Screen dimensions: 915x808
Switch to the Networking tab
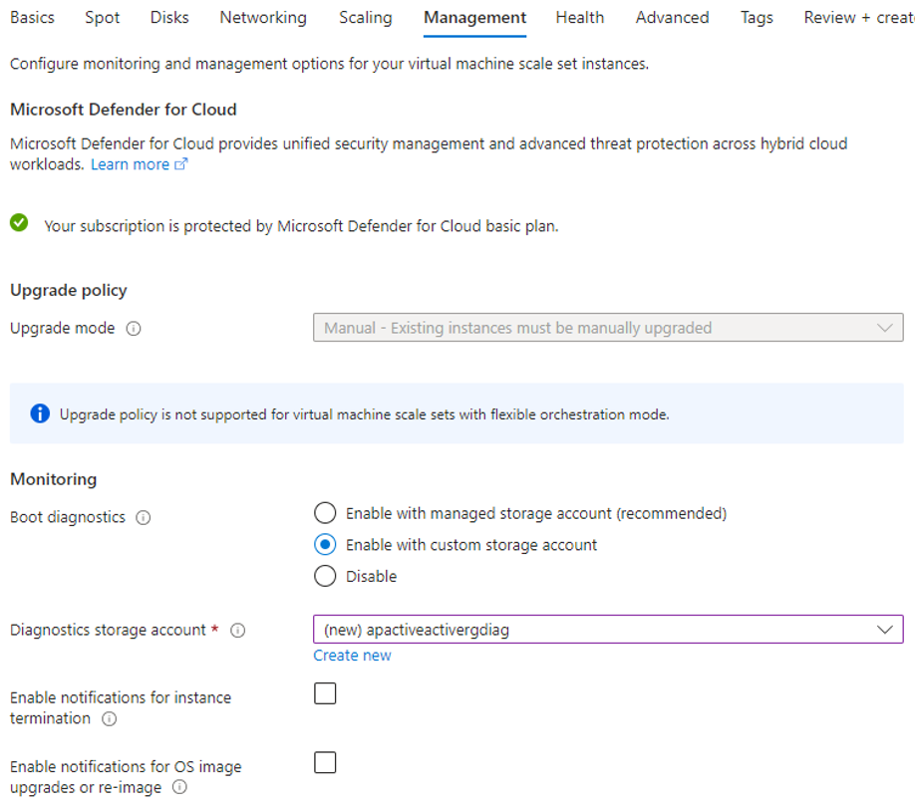[x=263, y=18]
